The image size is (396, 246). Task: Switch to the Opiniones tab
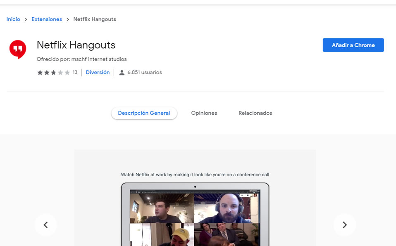(x=204, y=113)
